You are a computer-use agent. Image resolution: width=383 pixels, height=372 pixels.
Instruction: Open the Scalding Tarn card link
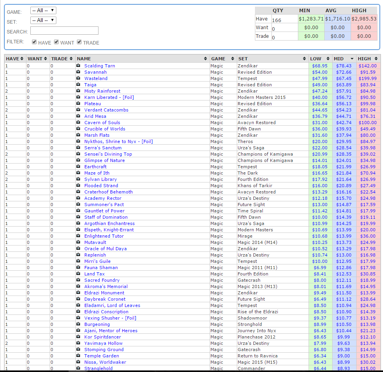coord(100,66)
